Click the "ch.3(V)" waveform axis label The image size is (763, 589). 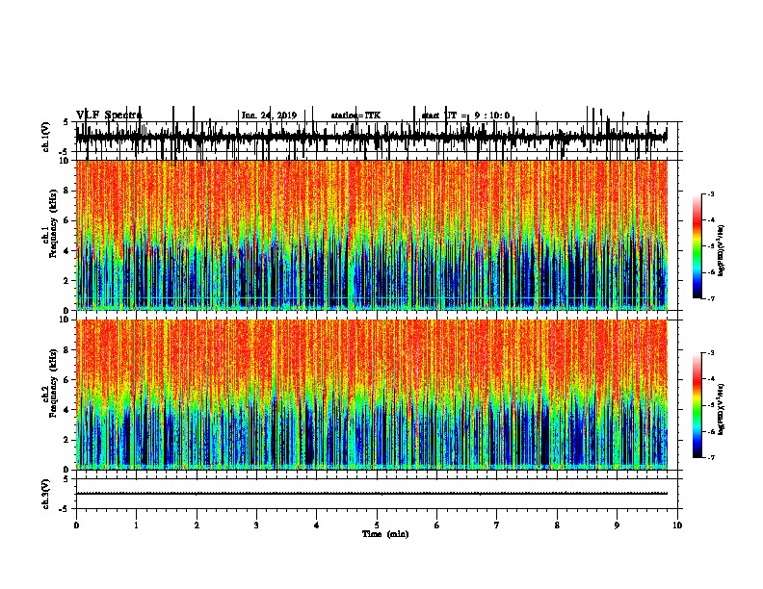point(45,494)
